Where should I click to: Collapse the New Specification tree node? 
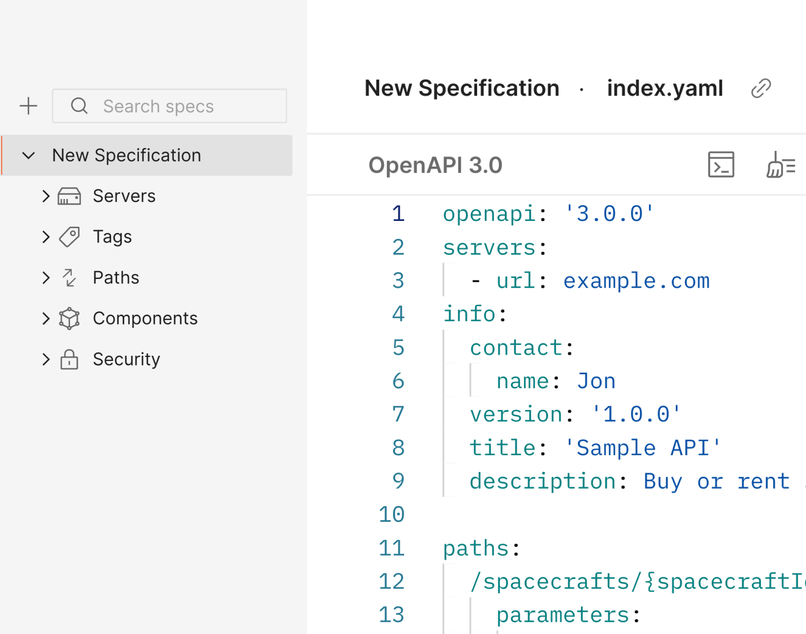tap(28, 156)
